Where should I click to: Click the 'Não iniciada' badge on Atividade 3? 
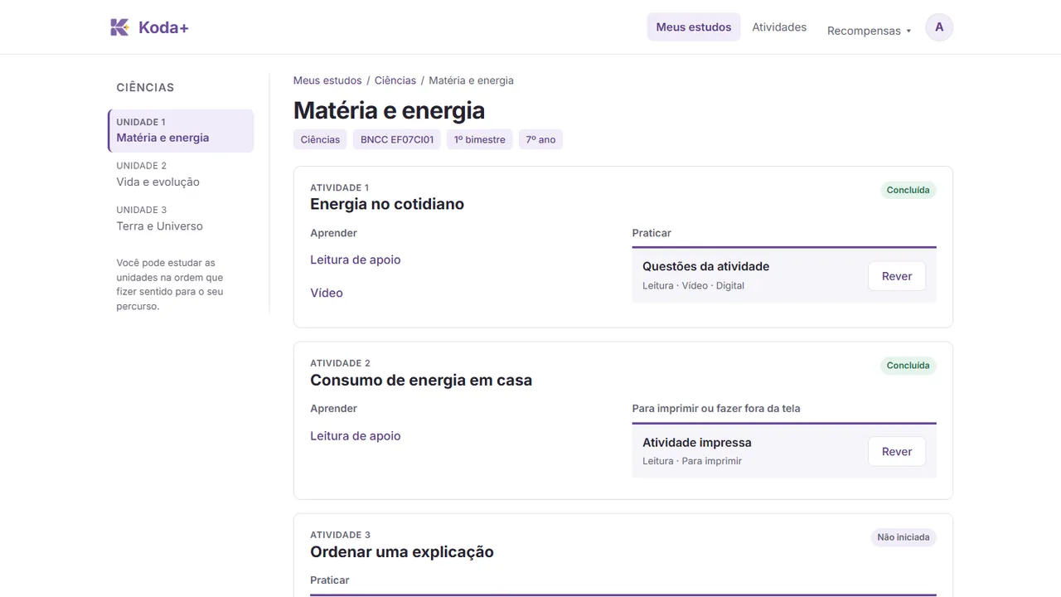point(904,537)
